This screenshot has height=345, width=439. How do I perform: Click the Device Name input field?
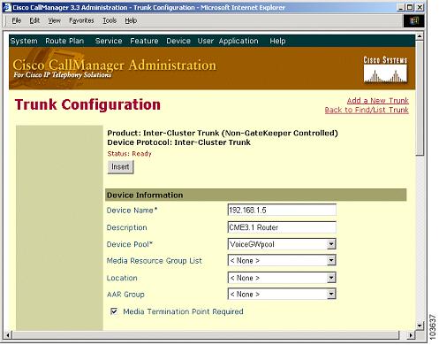(282, 210)
